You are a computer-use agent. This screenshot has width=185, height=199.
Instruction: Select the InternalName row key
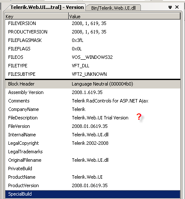(x=22, y=135)
